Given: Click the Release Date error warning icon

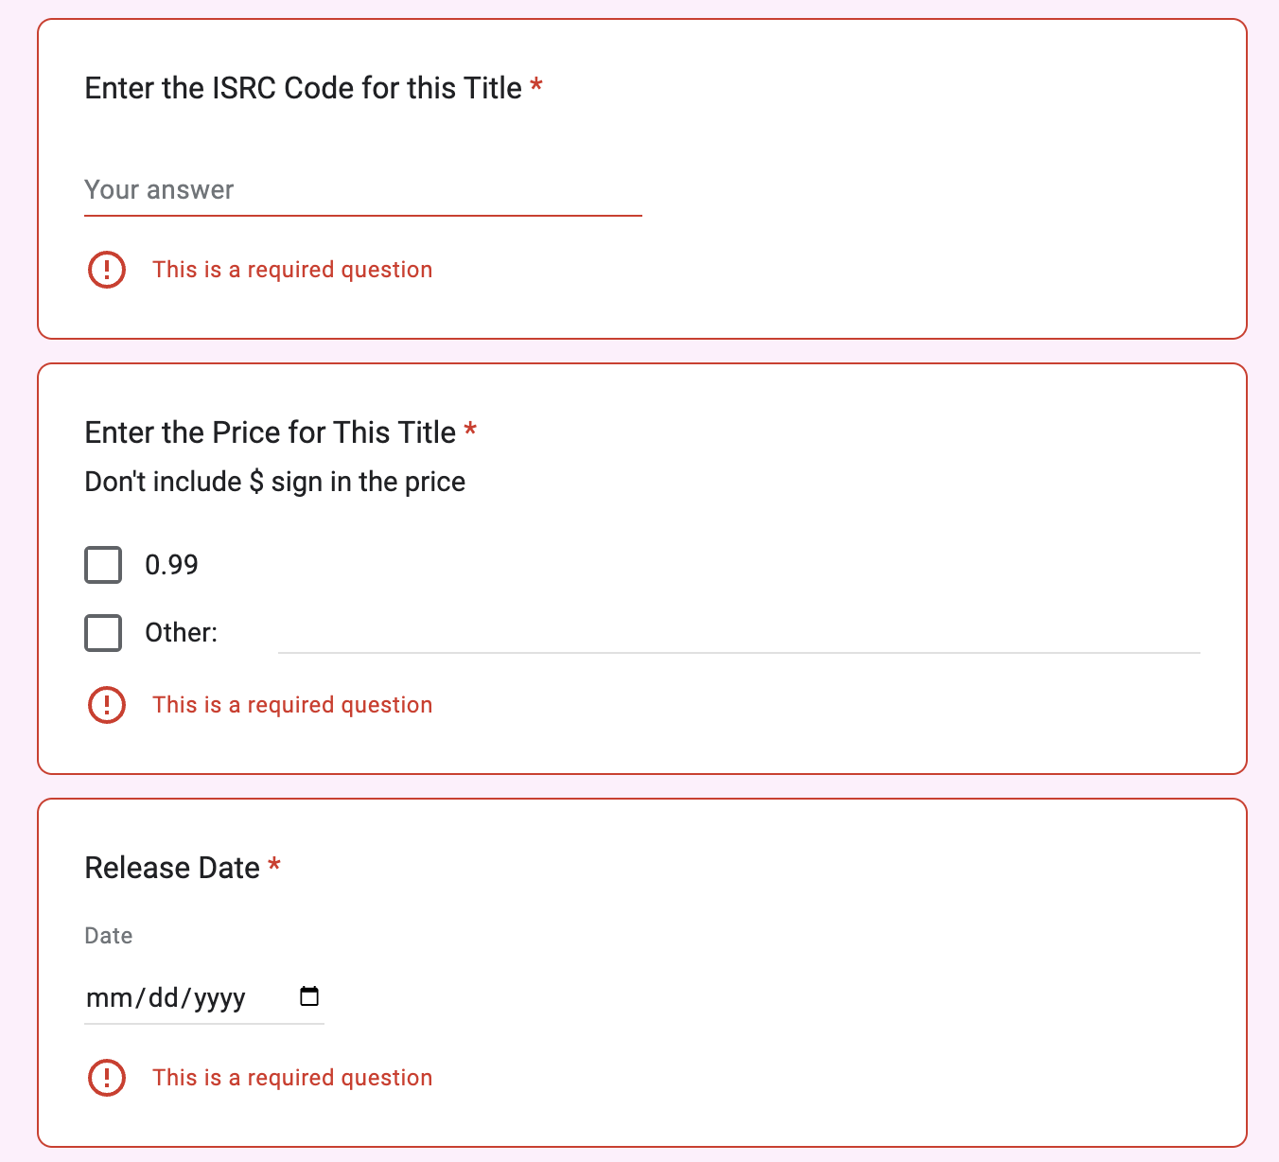Looking at the screenshot, I should click(x=107, y=1078).
